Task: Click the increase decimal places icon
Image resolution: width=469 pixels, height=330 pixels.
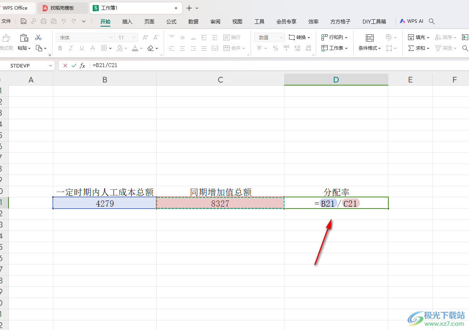Action: pyautogui.click(x=297, y=48)
